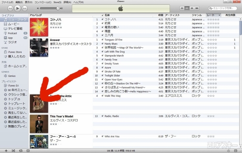
Task: Set rating stars for Azure track
Action: coord(212,67)
